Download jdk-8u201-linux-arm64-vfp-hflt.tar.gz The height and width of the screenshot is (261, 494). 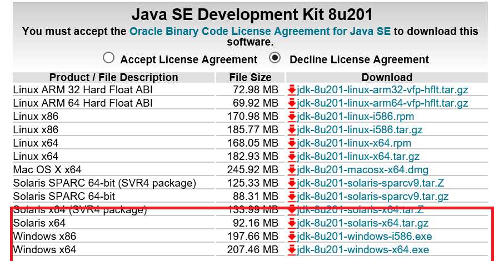click(382, 103)
